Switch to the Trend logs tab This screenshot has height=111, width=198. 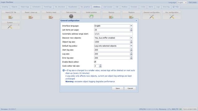click(x=48, y=7)
